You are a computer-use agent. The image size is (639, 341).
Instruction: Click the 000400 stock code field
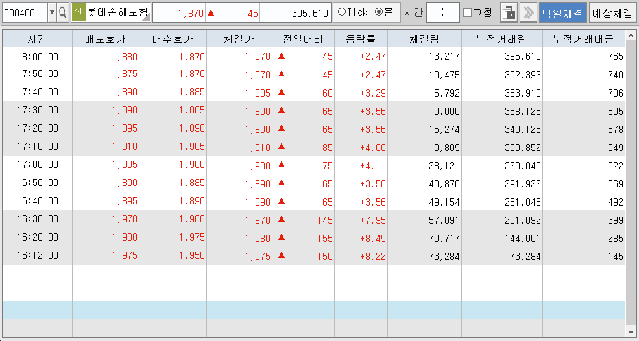pyautogui.click(x=25, y=12)
